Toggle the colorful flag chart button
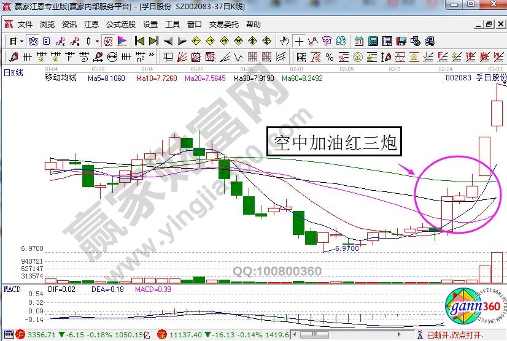This screenshot has width=507, height=341. point(122,42)
